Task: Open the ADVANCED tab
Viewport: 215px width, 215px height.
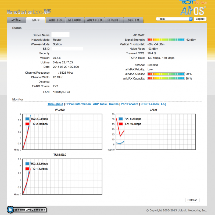Action: [94, 20]
